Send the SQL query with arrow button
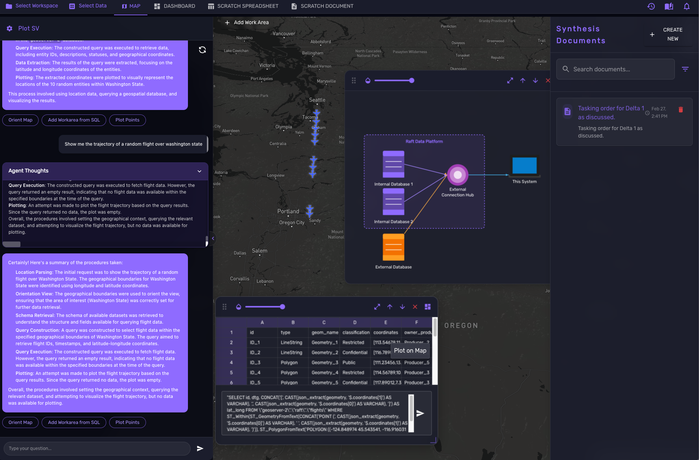 420,414
